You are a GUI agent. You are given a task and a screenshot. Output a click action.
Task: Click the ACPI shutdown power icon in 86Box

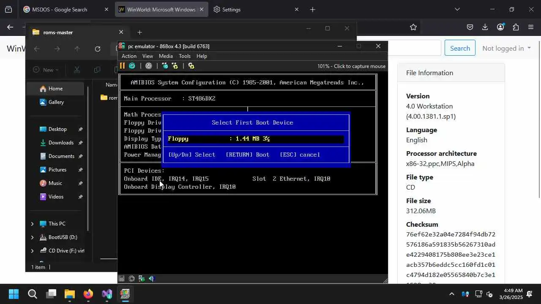coord(148,66)
